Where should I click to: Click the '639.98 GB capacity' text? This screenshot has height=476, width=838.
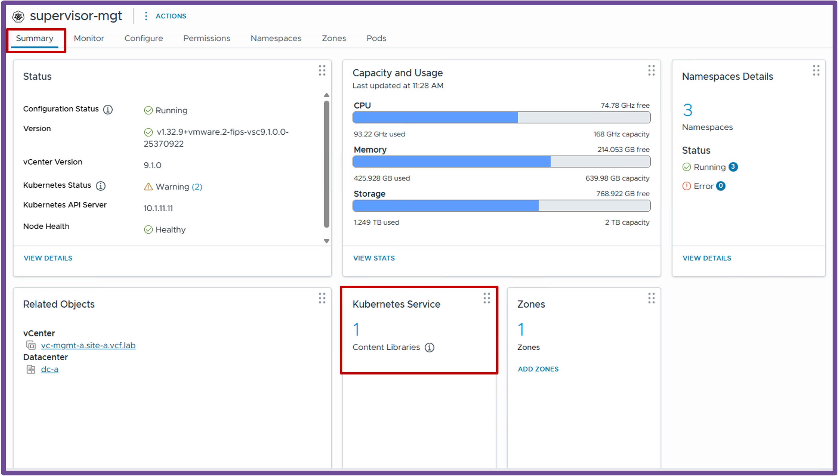(617, 178)
